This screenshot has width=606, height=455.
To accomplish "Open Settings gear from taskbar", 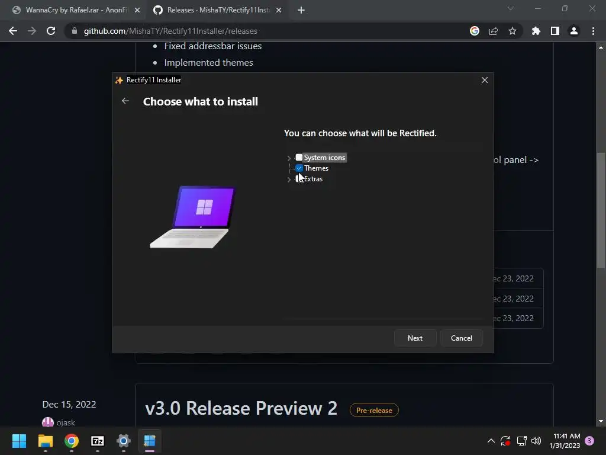I will pos(124,441).
